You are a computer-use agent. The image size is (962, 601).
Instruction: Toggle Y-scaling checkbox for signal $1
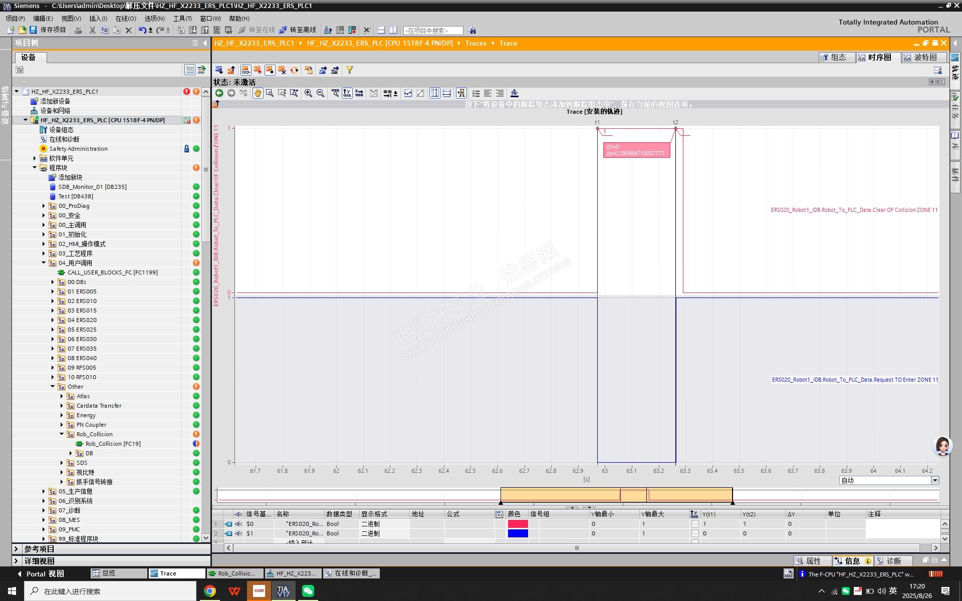(694, 533)
